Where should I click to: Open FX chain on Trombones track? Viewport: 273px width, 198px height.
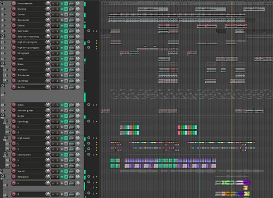click(62, 75)
